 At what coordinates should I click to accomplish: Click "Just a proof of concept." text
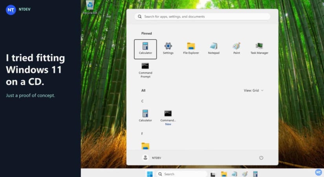(x=30, y=96)
